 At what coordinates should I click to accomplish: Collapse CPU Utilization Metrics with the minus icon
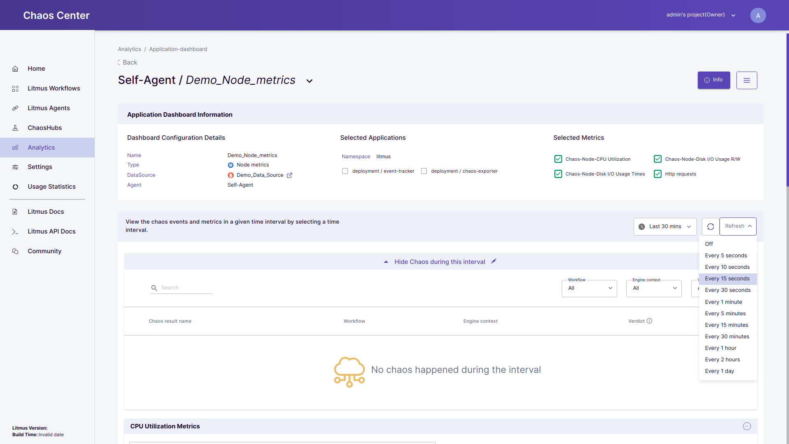point(747,426)
